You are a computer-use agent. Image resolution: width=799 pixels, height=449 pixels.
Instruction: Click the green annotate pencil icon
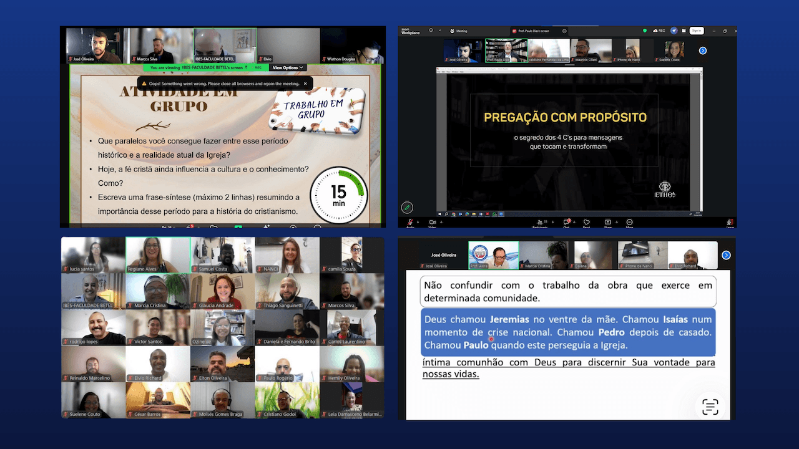coord(407,207)
